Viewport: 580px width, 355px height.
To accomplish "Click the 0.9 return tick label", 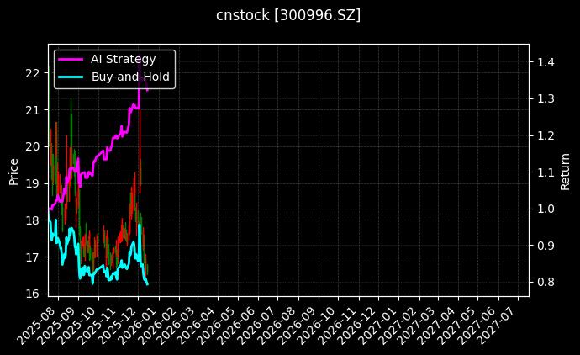I will coord(546,246).
